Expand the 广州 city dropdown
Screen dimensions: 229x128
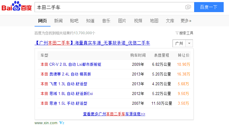189,43
